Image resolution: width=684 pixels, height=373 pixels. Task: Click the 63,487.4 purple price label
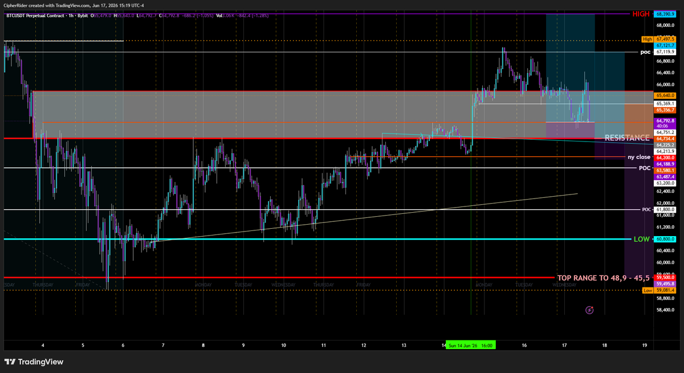click(665, 177)
